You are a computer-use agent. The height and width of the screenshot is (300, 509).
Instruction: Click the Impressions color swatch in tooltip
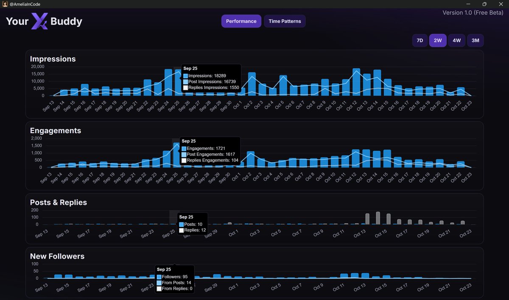pos(186,76)
